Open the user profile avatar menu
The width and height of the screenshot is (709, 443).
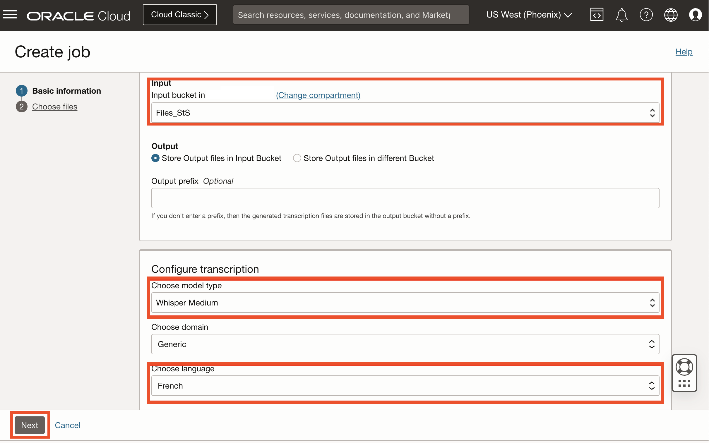point(695,15)
